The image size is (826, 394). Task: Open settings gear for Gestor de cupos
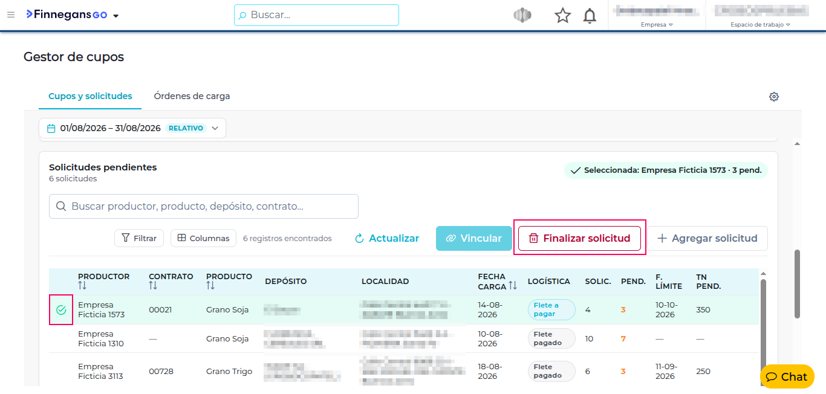(774, 97)
